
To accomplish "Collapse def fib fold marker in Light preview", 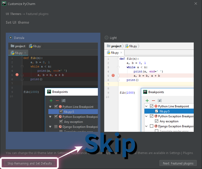I will pyautogui.click(x=118, y=59).
